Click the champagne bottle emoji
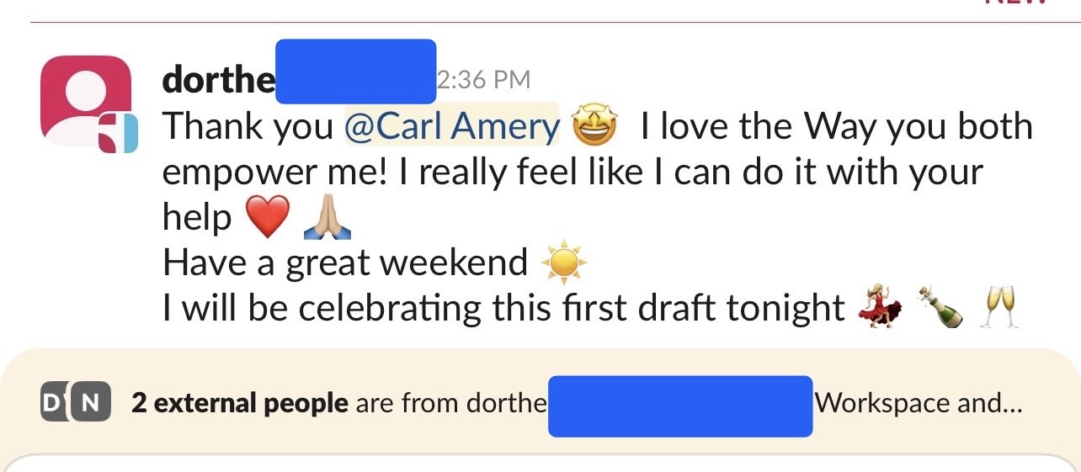1081x472 pixels. (940, 308)
